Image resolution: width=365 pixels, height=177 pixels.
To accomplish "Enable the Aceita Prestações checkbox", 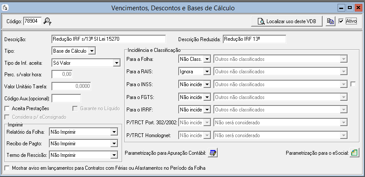I will (x=7, y=108).
